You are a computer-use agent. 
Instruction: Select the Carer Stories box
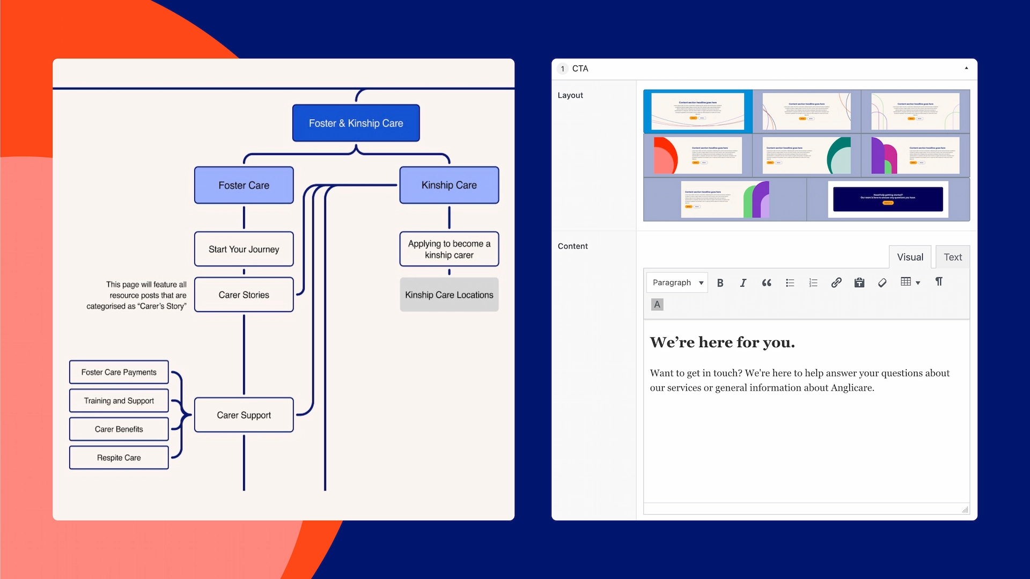pyautogui.click(x=244, y=295)
